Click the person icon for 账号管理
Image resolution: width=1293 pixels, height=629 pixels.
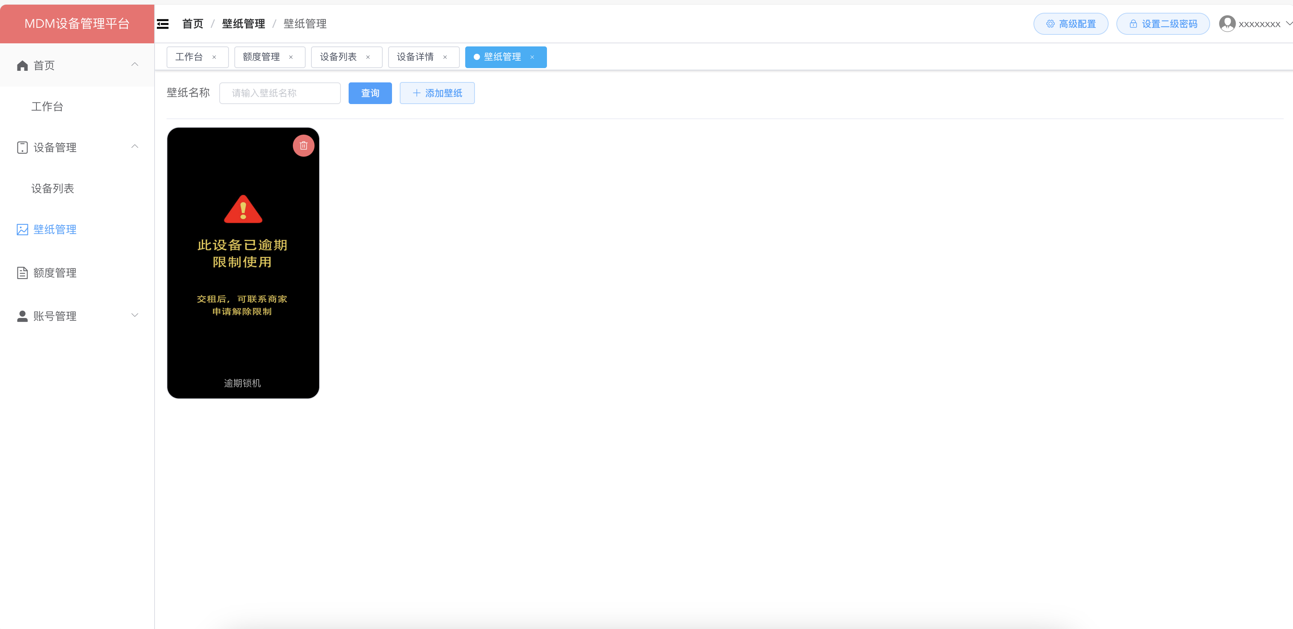pos(22,316)
